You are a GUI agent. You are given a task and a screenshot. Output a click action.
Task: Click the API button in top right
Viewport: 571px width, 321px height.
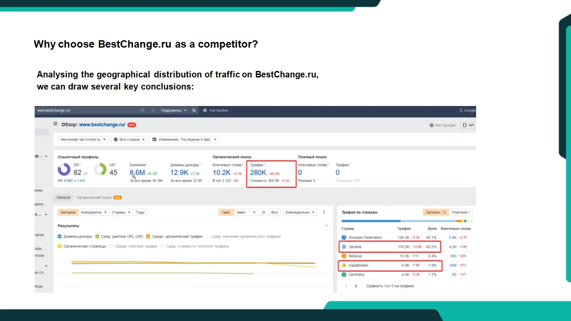coord(469,125)
